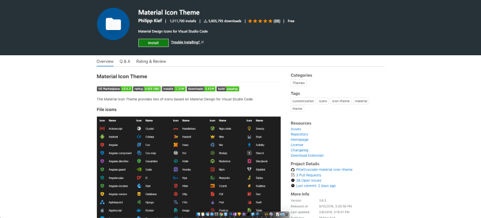
Task: Select the Overview tab
Action: tap(105, 61)
